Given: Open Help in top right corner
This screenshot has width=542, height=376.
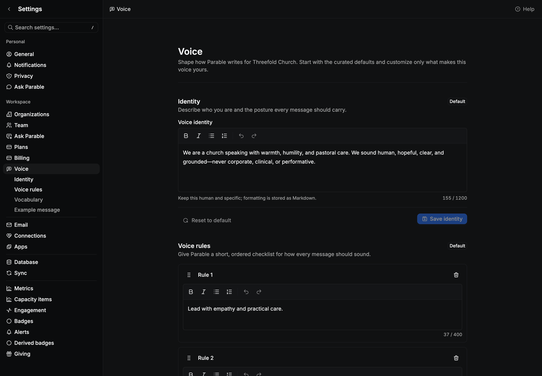Looking at the screenshot, I should click(525, 9).
